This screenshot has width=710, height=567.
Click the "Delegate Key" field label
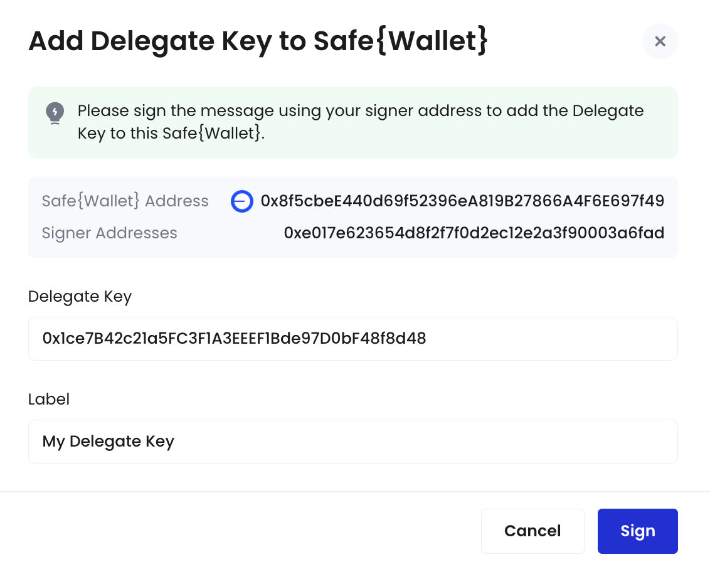point(80,297)
